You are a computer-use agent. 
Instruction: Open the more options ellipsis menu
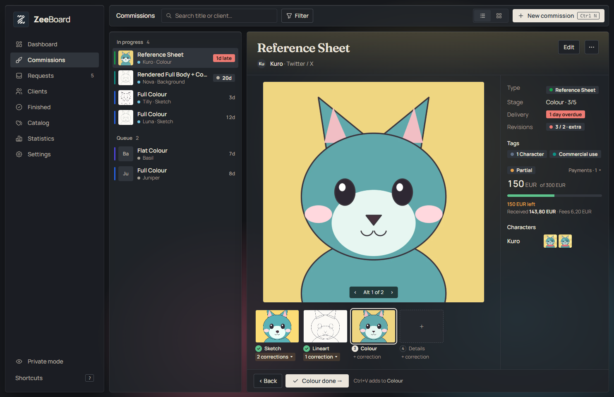pyautogui.click(x=592, y=47)
